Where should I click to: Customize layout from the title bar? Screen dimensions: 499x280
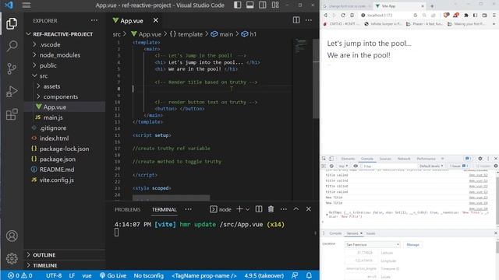pyautogui.click(x=275, y=5)
